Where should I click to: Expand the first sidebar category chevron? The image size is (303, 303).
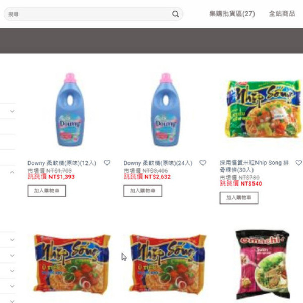click(x=12, y=111)
